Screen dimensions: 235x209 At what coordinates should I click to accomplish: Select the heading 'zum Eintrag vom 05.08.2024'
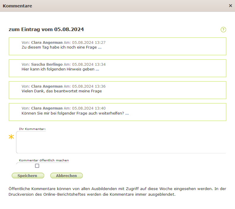pyautogui.click(x=46, y=29)
